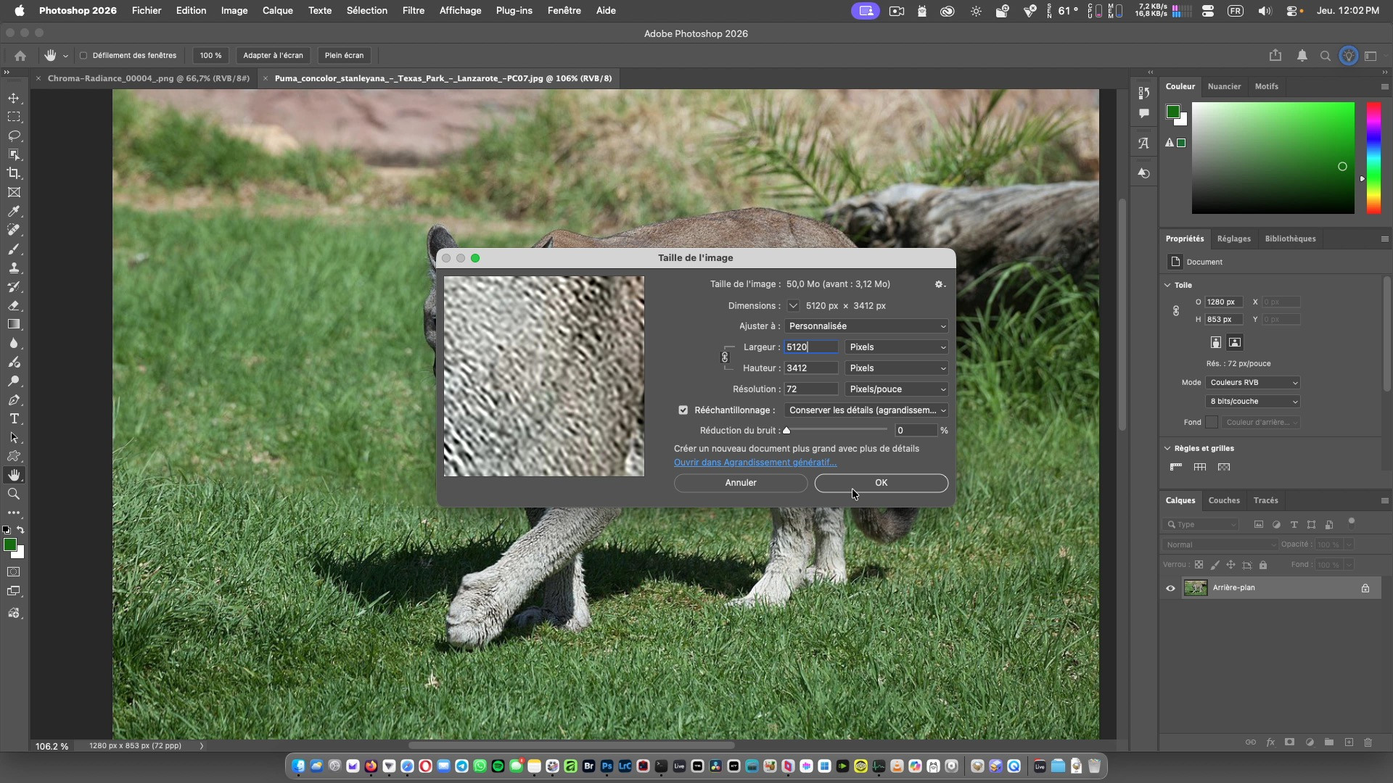This screenshot has width=1393, height=783.
Task: Click the Réduction du bruit slider handle
Action: (x=786, y=431)
